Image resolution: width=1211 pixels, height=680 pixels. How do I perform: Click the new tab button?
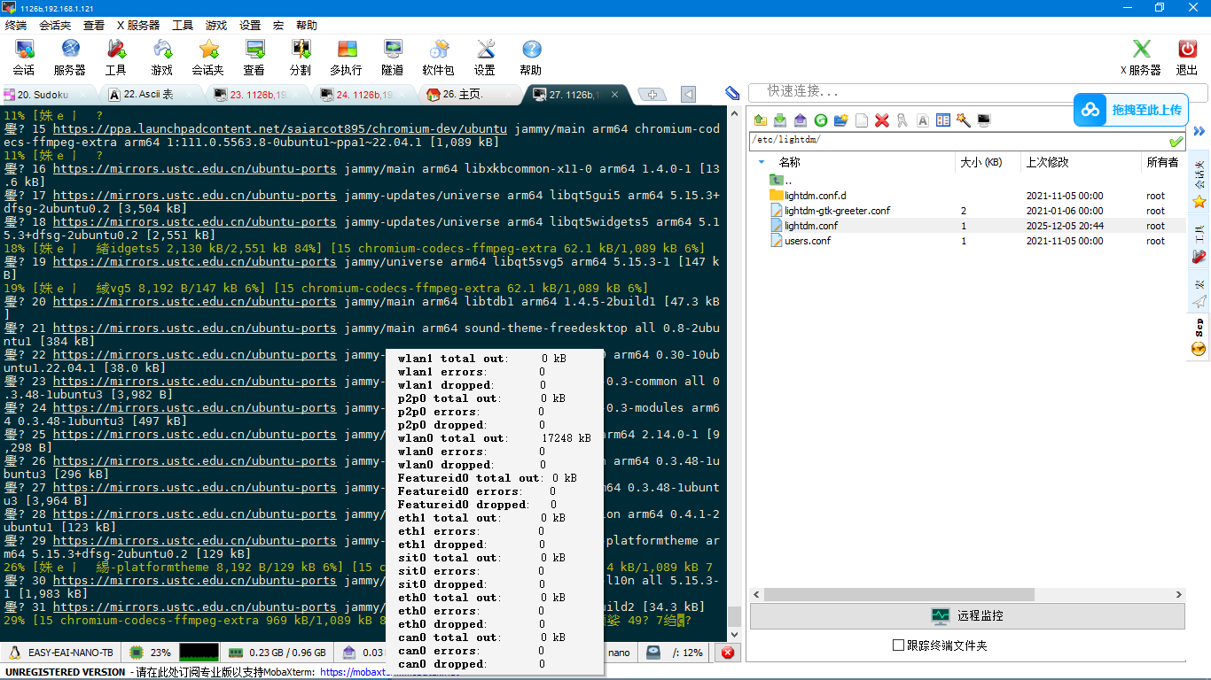(x=652, y=95)
